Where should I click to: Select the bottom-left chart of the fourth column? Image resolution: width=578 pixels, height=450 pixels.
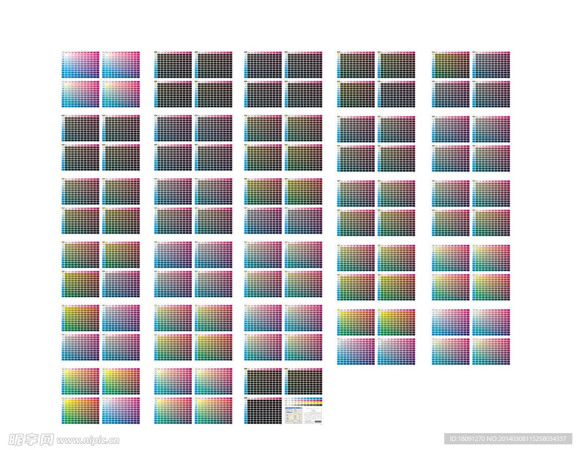click(x=356, y=351)
